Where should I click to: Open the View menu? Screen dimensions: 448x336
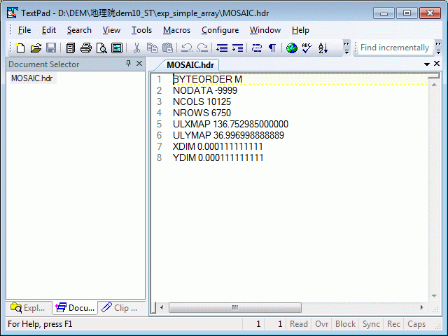tap(111, 30)
